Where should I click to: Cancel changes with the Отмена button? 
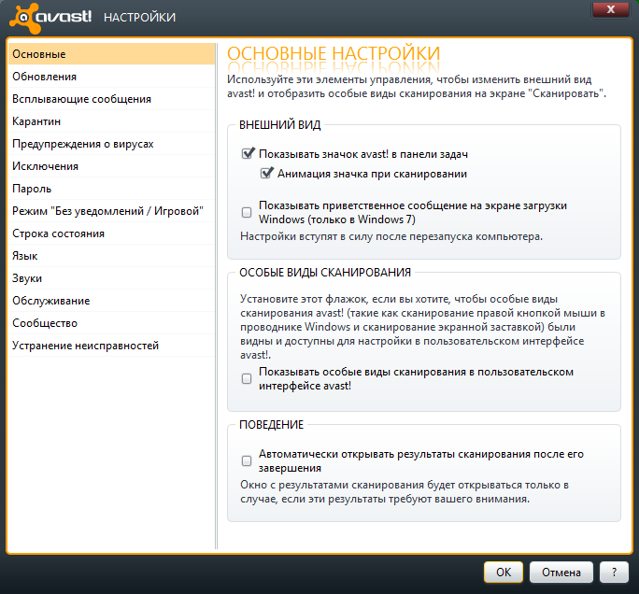(x=561, y=572)
